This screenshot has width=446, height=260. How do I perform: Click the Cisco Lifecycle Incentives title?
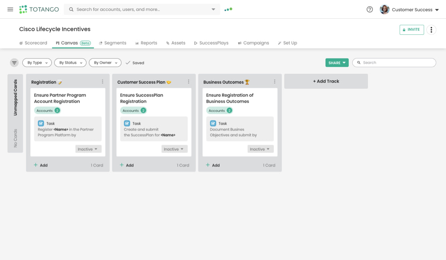coord(55,29)
